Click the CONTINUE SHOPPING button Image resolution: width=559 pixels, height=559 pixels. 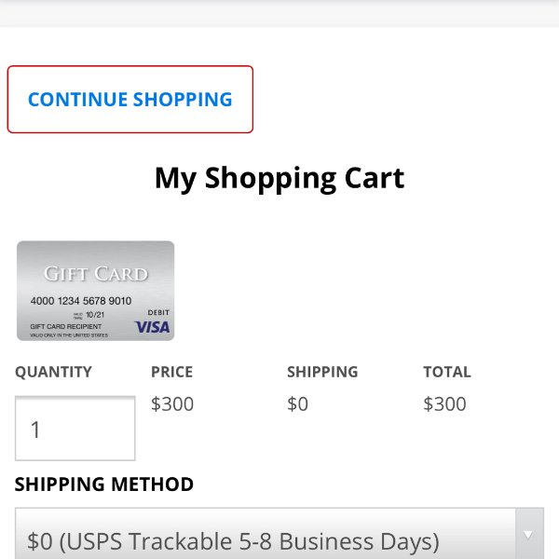point(130,99)
